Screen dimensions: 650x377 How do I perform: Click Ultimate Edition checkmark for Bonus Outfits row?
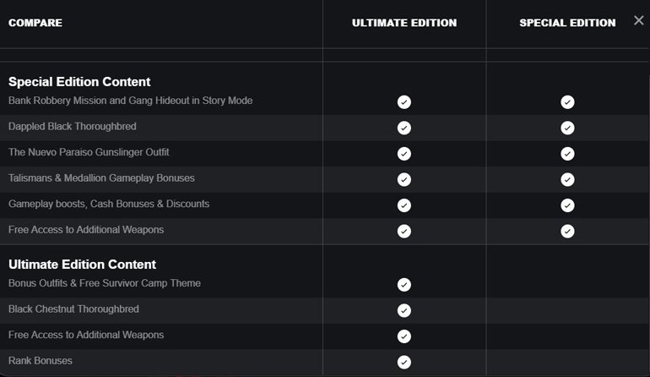404,284
